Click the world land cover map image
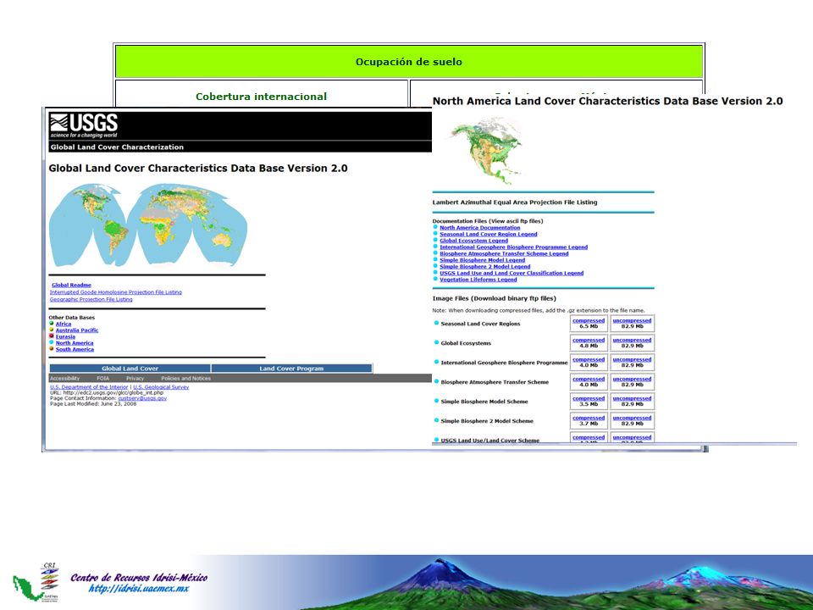 147,225
